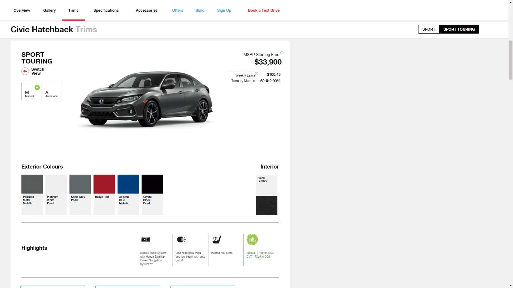Select the Aegean Blue Metallic colour swatch
This screenshot has width=513, height=288.
128,184
